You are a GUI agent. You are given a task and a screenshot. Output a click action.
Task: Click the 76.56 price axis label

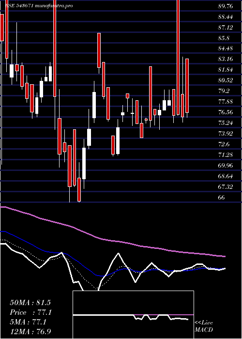pos(226,112)
